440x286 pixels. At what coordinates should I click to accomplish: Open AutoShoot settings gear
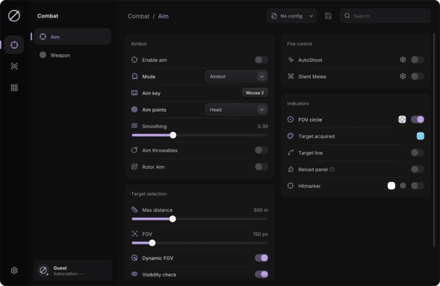[x=403, y=60]
